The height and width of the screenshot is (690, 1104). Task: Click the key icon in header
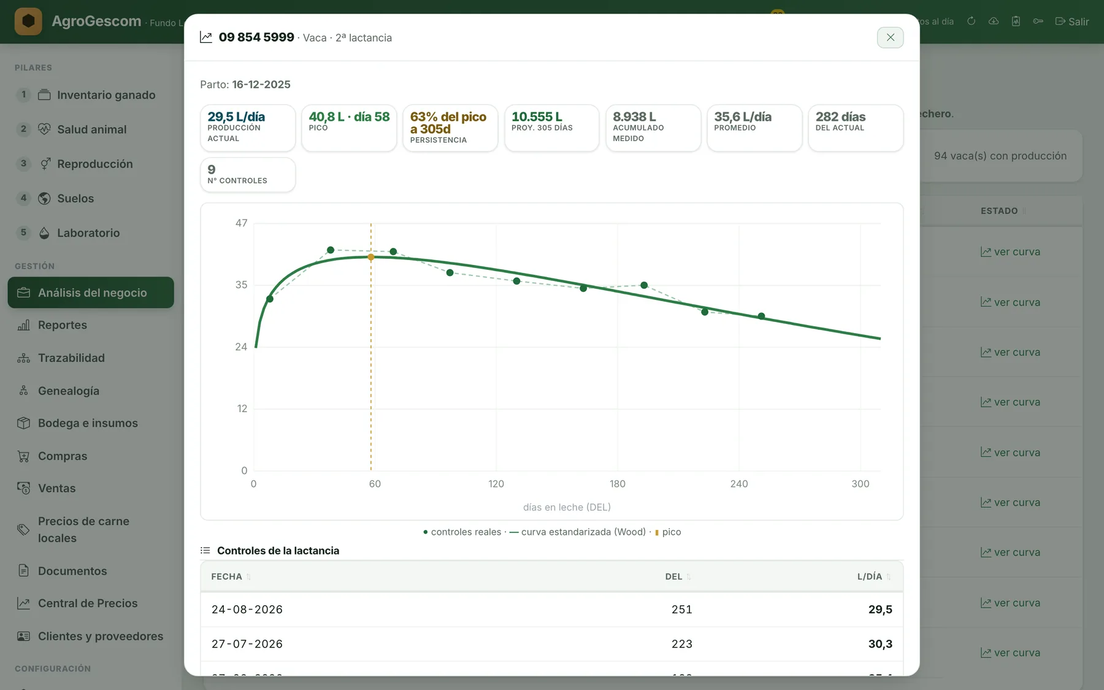coord(1038,21)
